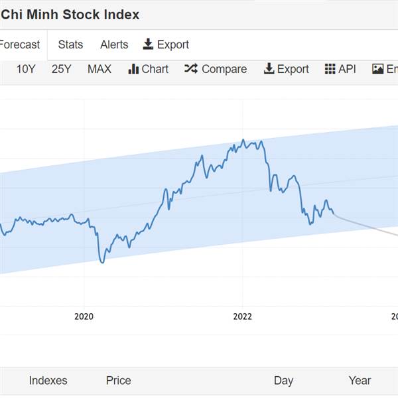Click download icon beside top Export tab
The width and height of the screenshot is (398, 398).
149,44
